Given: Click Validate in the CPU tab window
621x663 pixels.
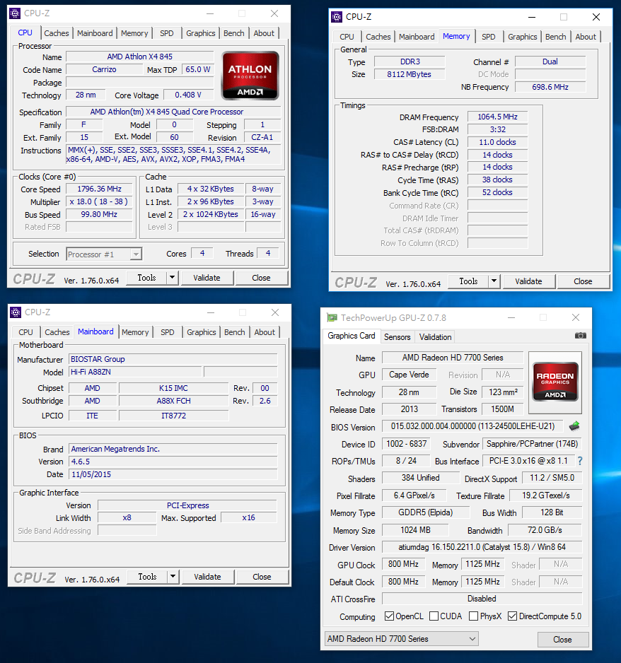Looking at the screenshot, I should point(207,278).
